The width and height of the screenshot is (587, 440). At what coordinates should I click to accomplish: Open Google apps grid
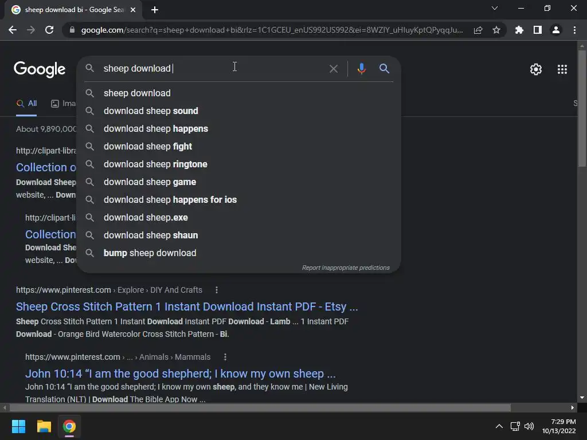[562, 69]
